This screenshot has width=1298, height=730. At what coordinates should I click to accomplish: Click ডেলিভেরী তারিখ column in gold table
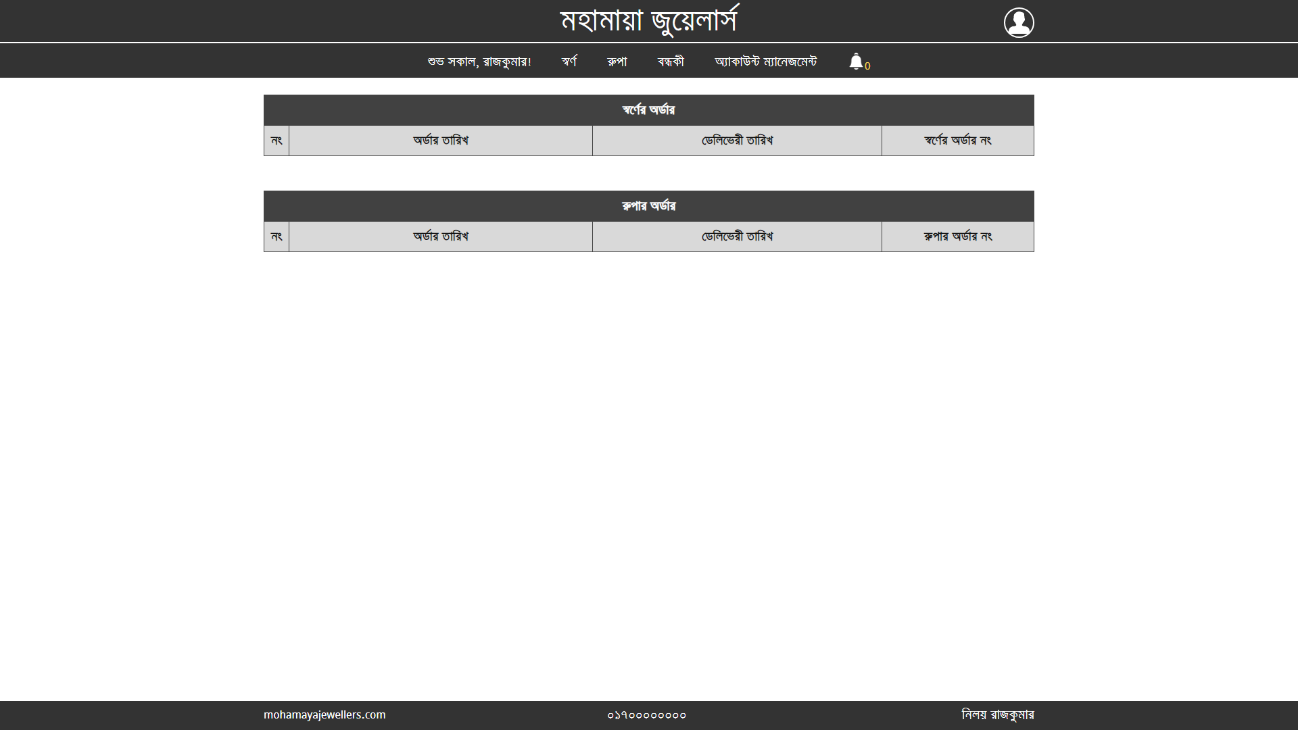[737, 141]
